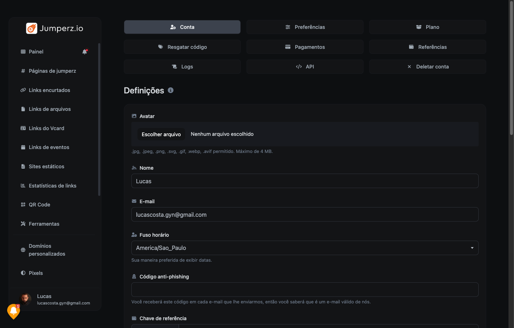Click the tools icon for Ferramentas
This screenshot has height=328, width=514.
click(x=23, y=224)
